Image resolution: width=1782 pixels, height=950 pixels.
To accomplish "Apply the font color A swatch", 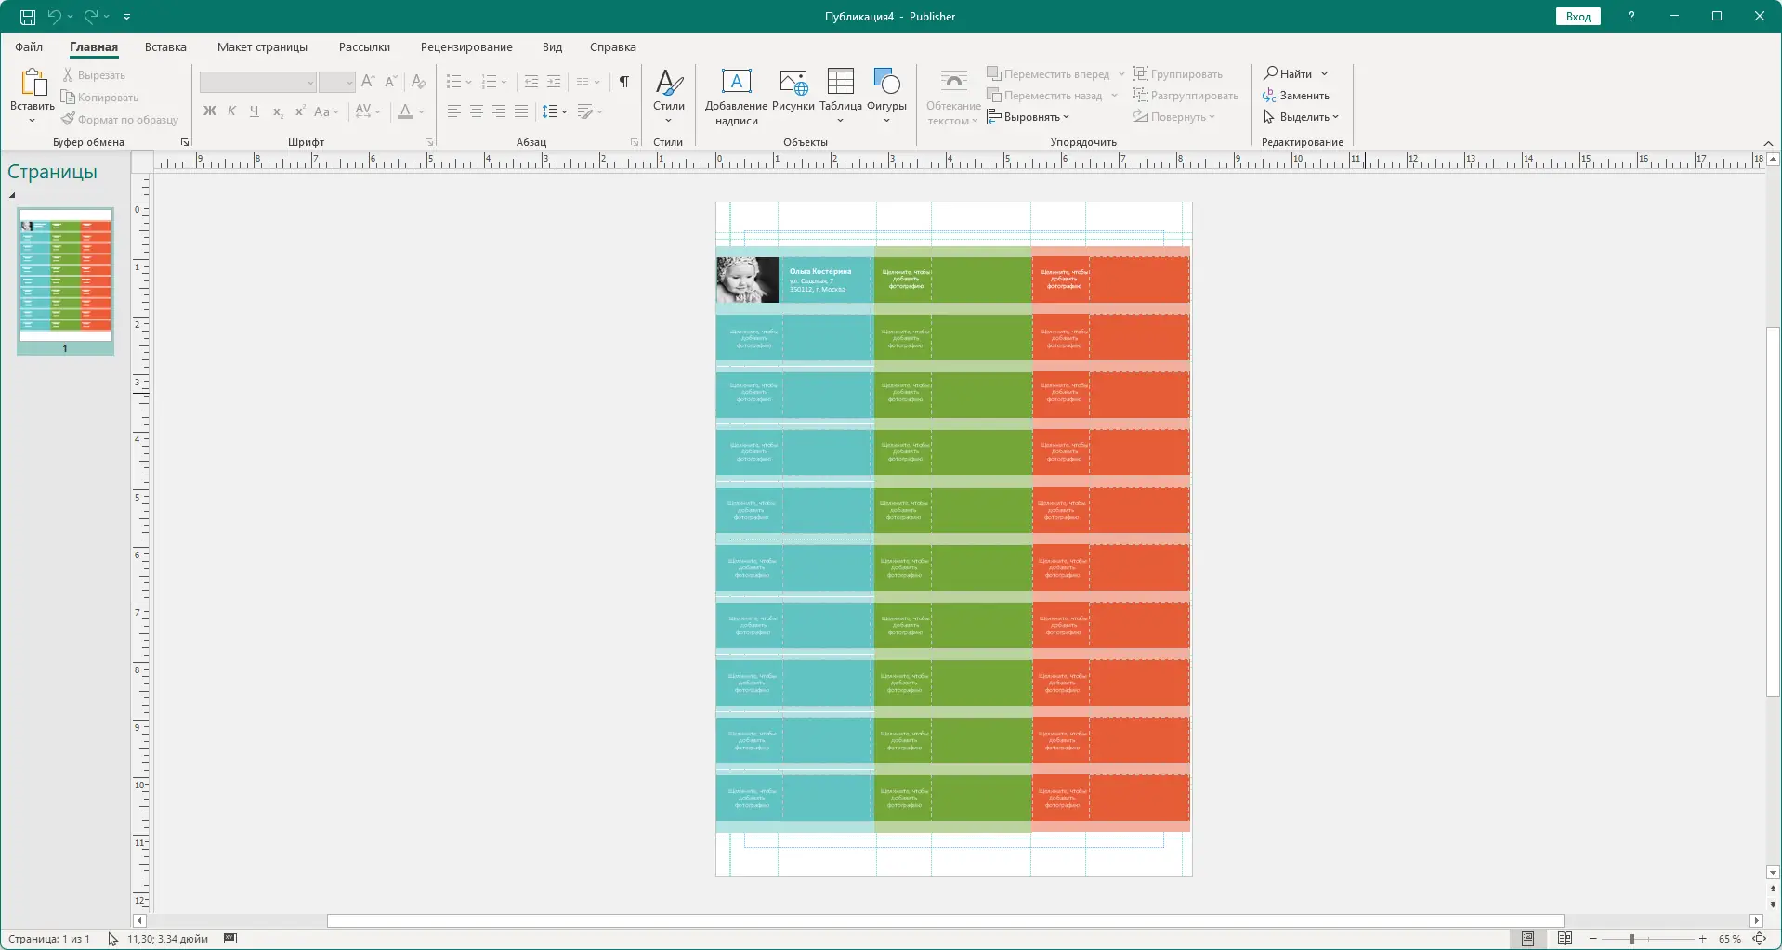I will [405, 111].
